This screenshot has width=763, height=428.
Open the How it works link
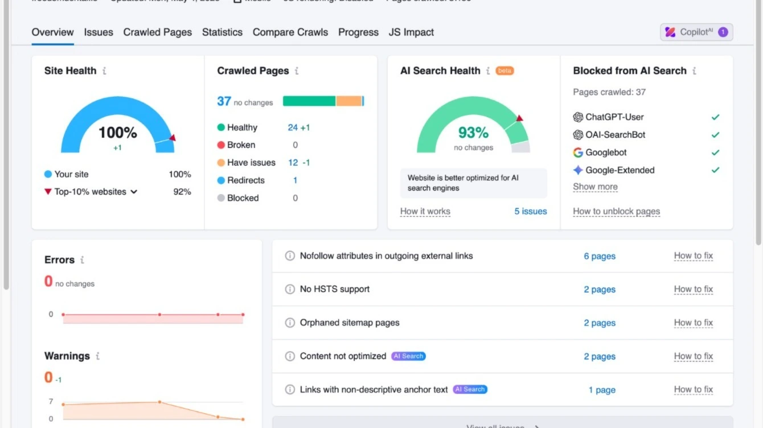[425, 211]
